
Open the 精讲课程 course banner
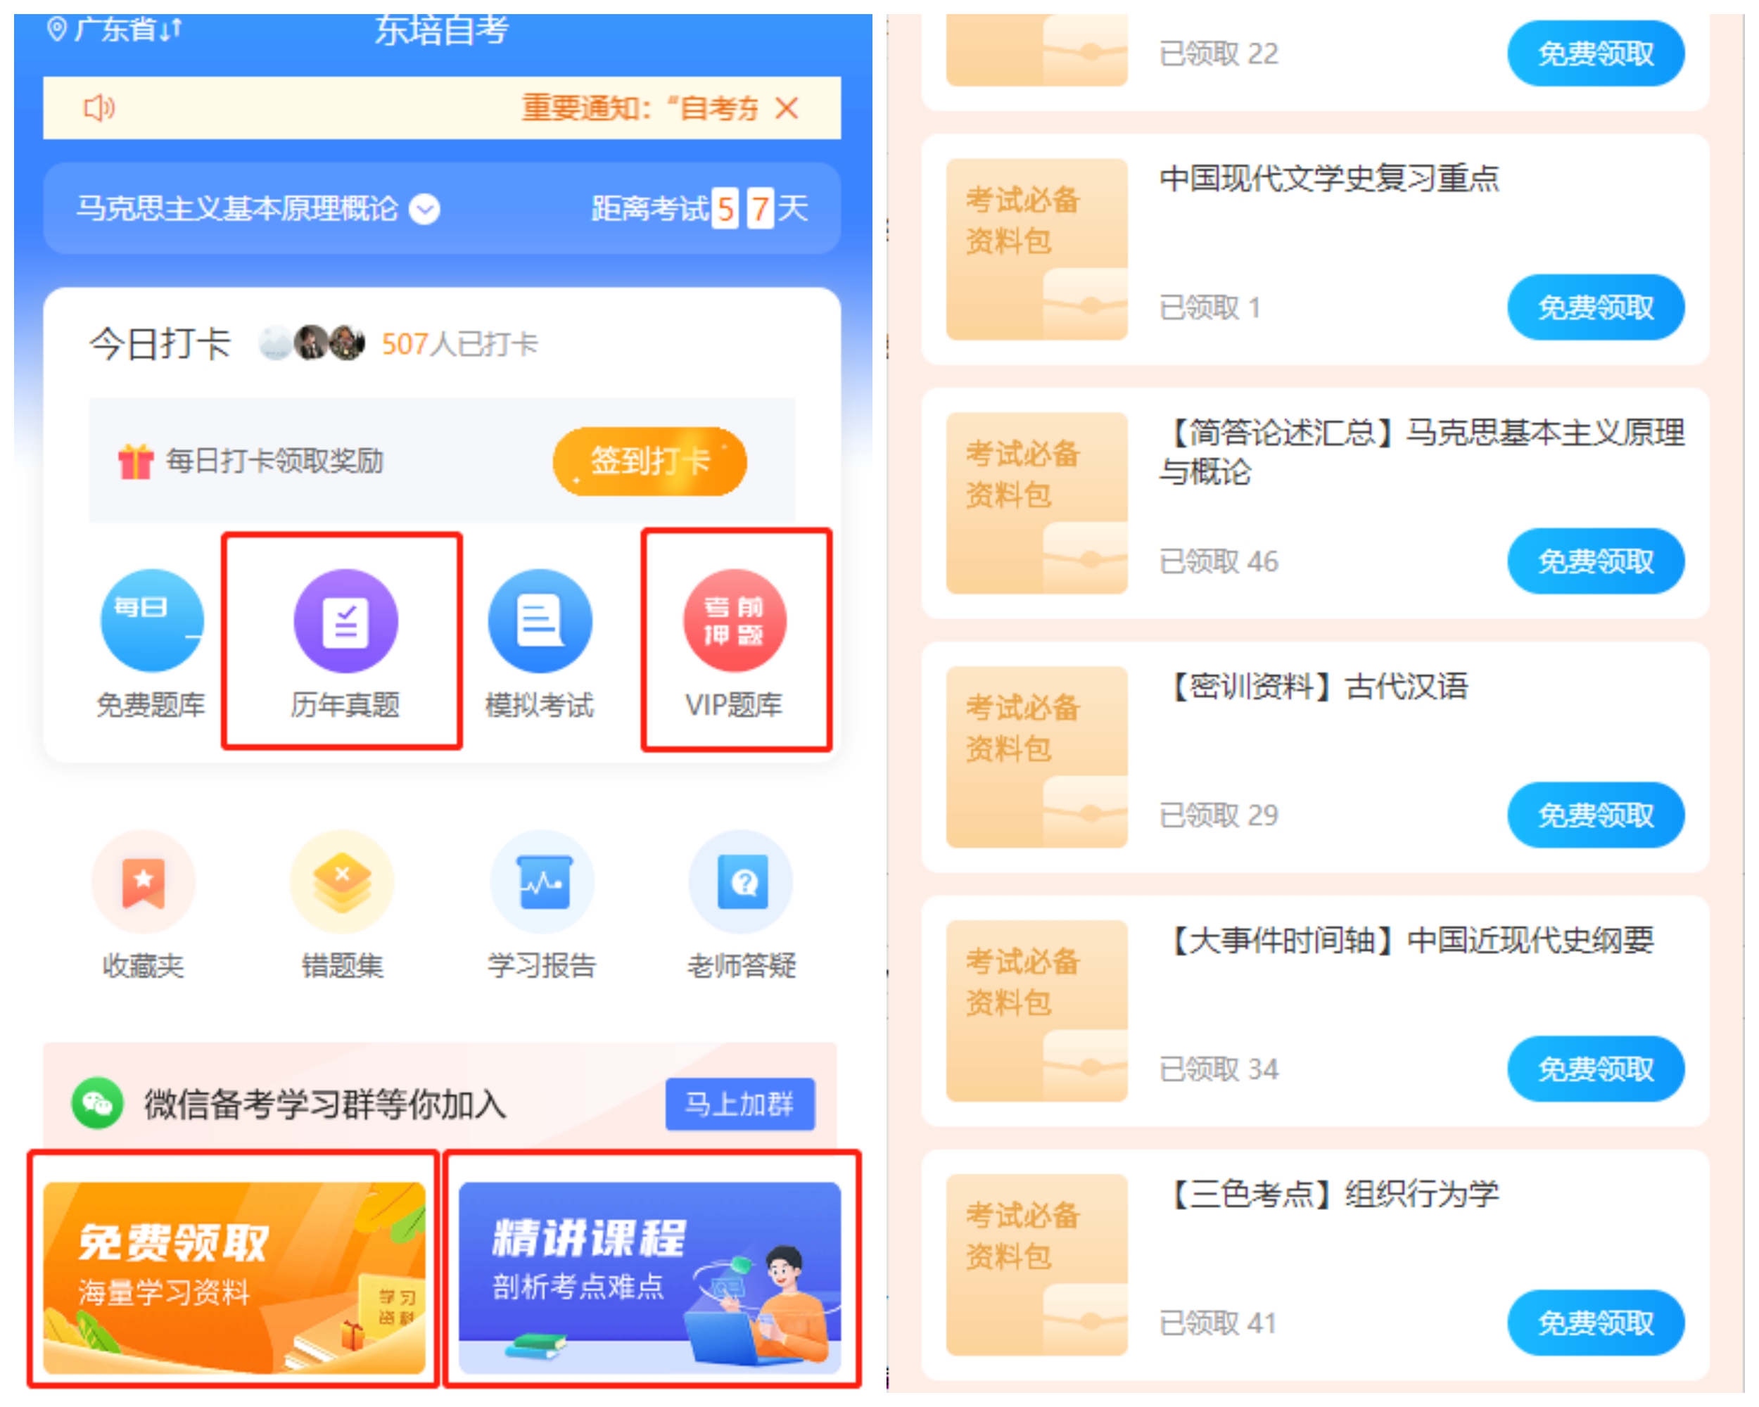649,1278
